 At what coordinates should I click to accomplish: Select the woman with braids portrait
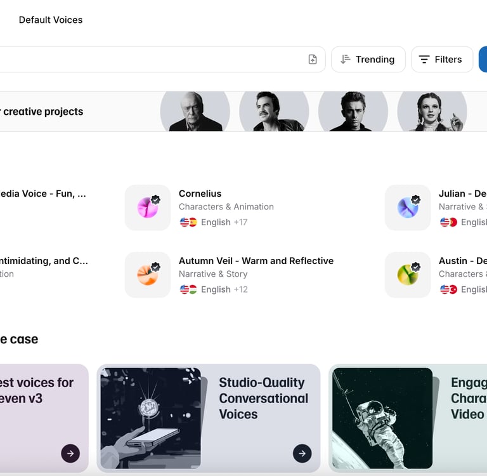pyautogui.click(x=432, y=112)
